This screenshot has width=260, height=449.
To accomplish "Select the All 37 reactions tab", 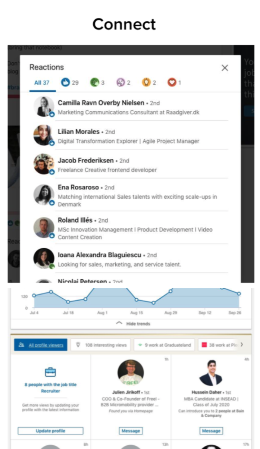I will 42,83.
